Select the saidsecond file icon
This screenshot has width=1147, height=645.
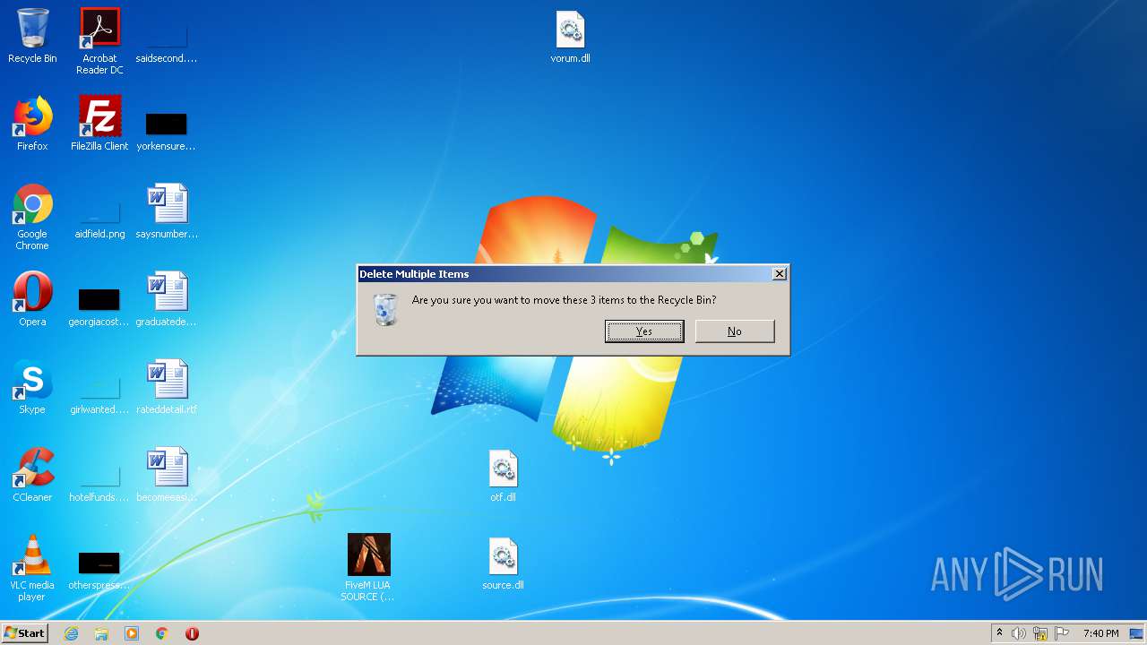[167, 41]
